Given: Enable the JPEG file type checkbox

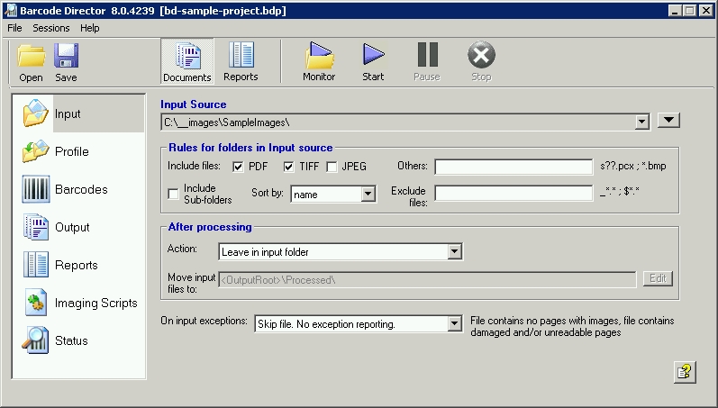Looking at the screenshot, I should tap(332, 167).
